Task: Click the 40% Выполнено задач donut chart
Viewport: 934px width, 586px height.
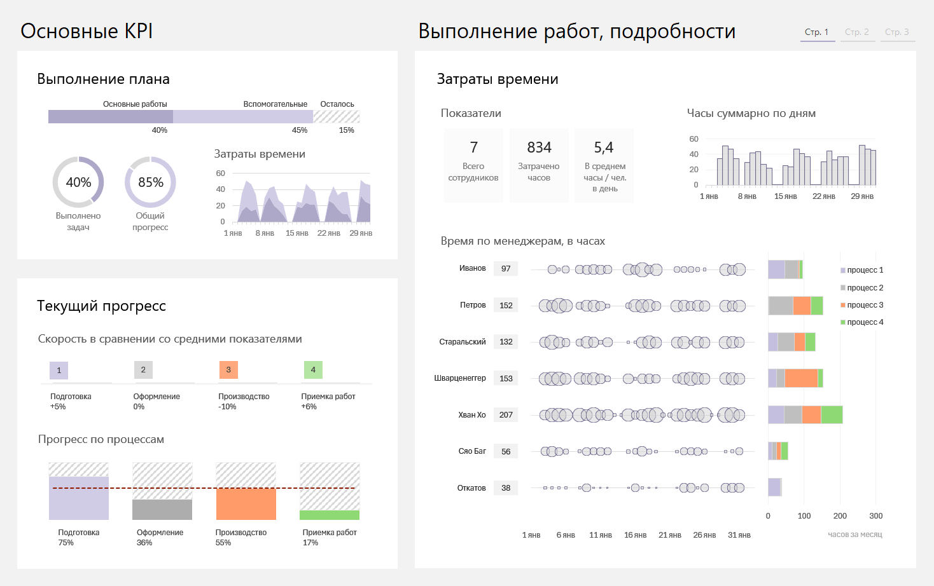Action: (x=78, y=182)
